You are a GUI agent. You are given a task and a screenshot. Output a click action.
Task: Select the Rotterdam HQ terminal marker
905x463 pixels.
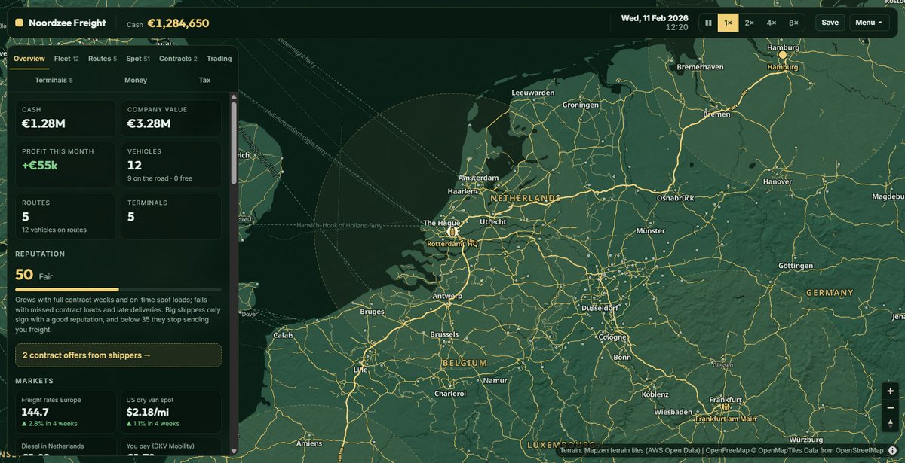452,233
